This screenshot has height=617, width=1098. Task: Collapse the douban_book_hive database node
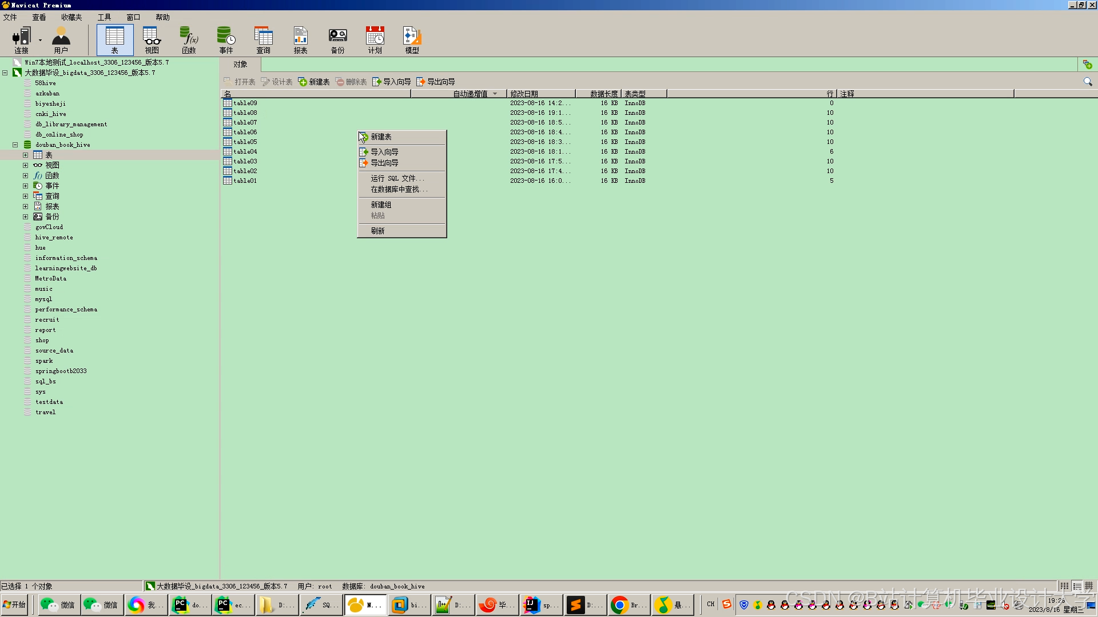point(15,145)
